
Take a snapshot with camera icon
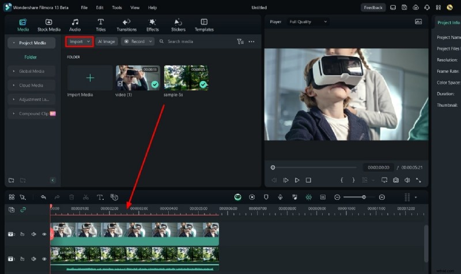coord(396,180)
